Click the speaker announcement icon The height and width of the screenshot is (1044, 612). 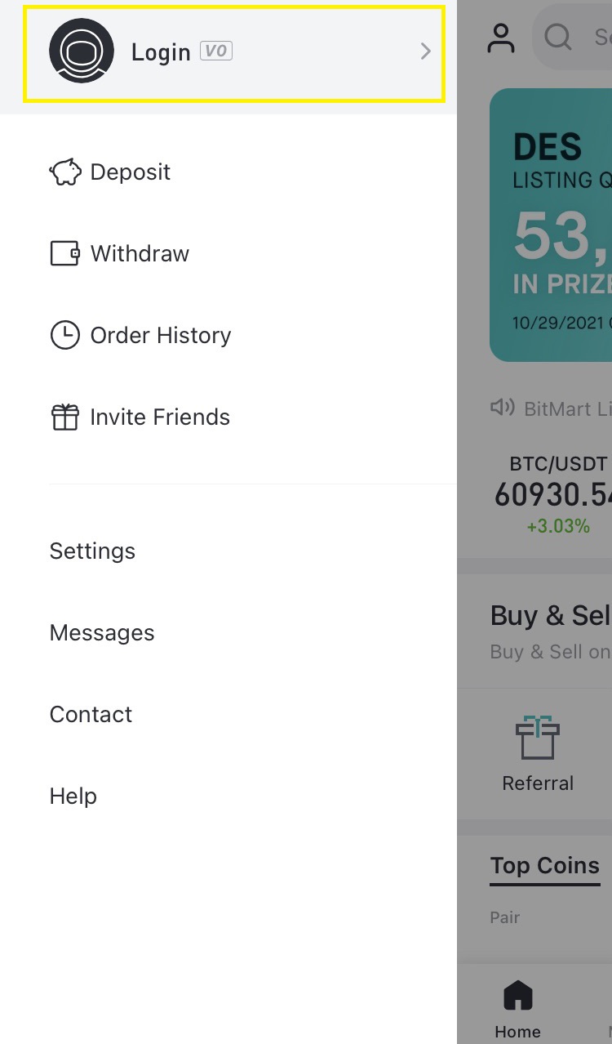502,408
